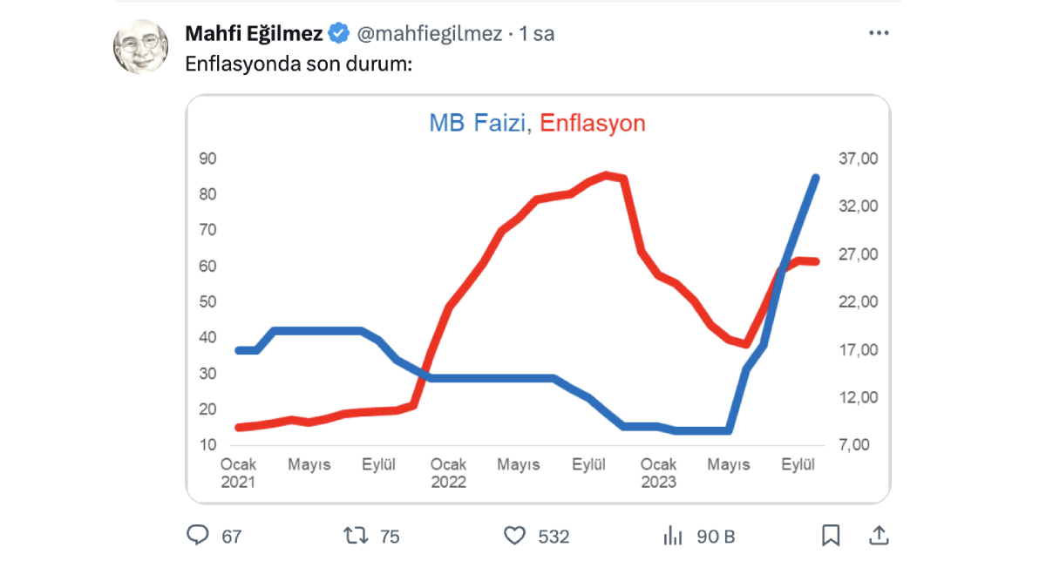Click the Mahfi Eğilmez display name
This screenshot has height=588, width=1046.
(x=254, y=34)
